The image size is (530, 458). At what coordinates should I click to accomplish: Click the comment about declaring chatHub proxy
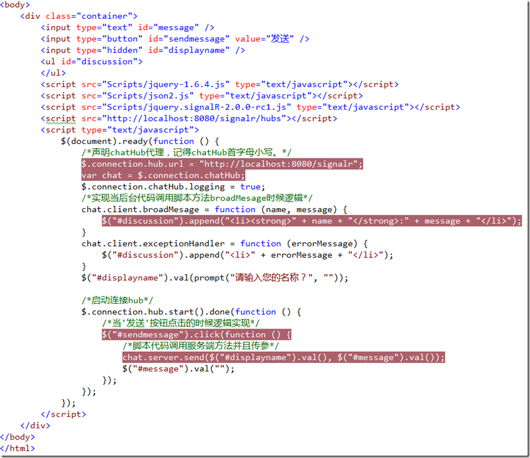tap(186, 152)
